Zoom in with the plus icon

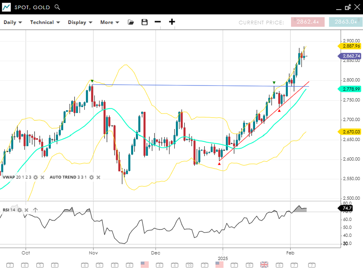point(172,22)
